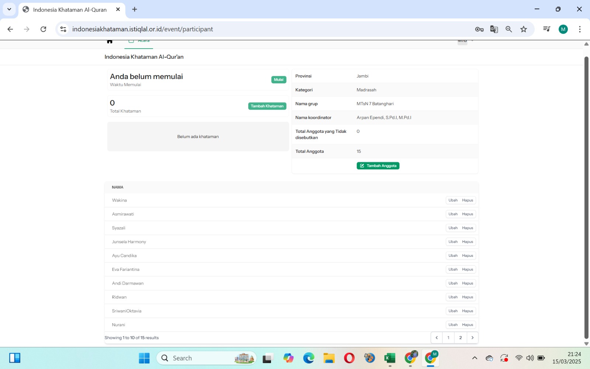Launch Excel from the taskbar
590x369 pixels.
[390, 358]
